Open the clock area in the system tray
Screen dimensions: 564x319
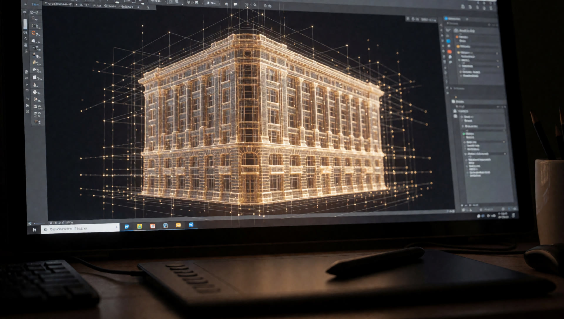(503, 216)
